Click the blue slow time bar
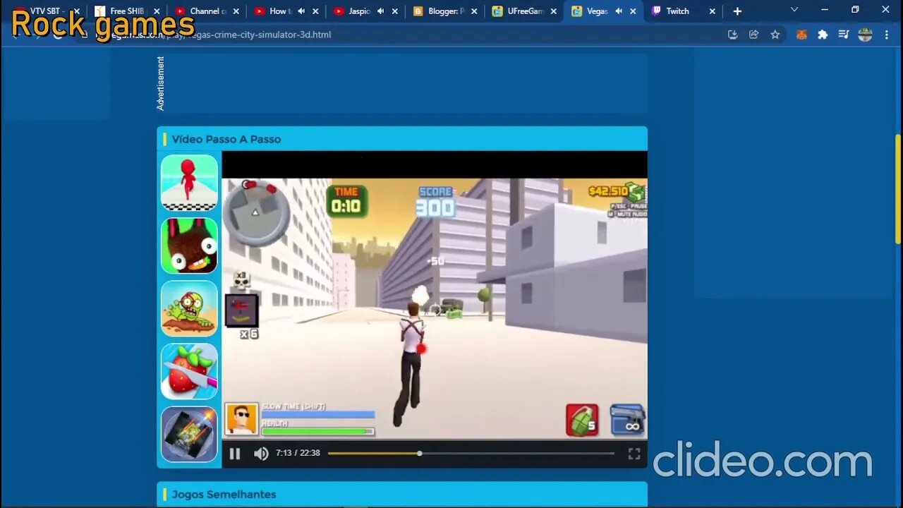This screenshot has height=508, width=903. pos(318,415)
